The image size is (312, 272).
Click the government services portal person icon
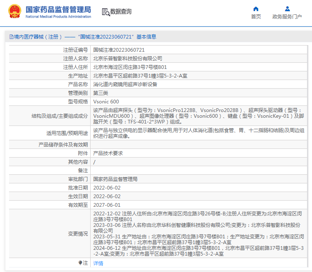tap(287, 9)
